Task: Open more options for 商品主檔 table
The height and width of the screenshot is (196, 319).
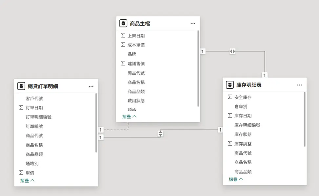Action: [193, 24]
